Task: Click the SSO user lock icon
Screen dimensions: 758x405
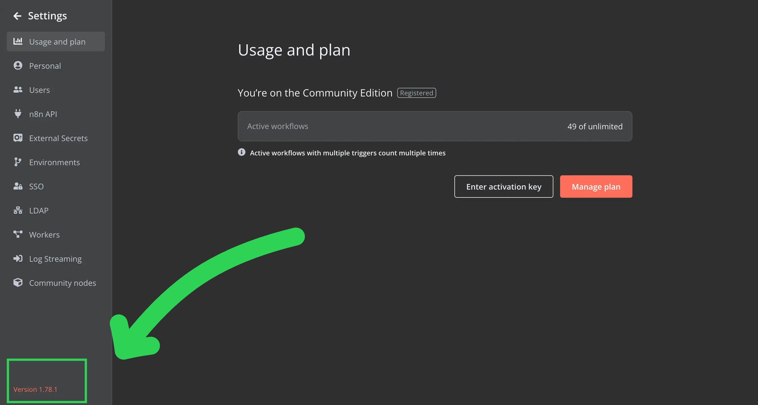Action: pos(18,186)
